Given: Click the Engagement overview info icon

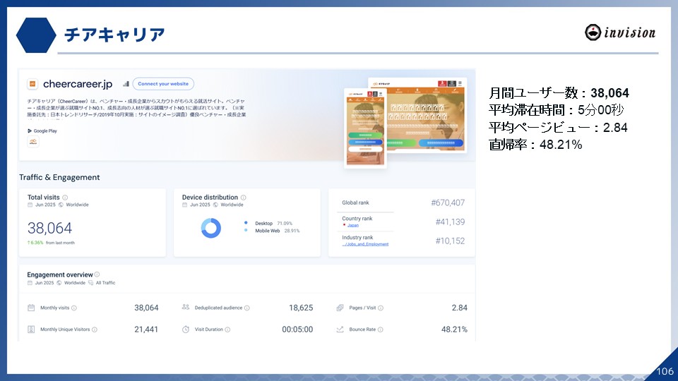Looking at the screenshot, I should pos(97,274).
